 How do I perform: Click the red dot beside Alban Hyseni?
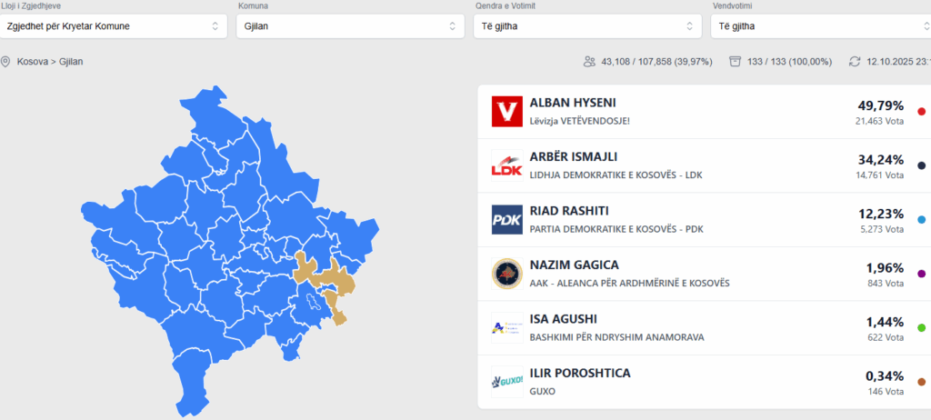click(922, 112)
